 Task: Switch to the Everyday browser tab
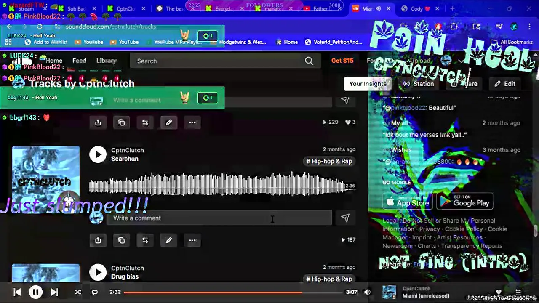coord(224,8)
